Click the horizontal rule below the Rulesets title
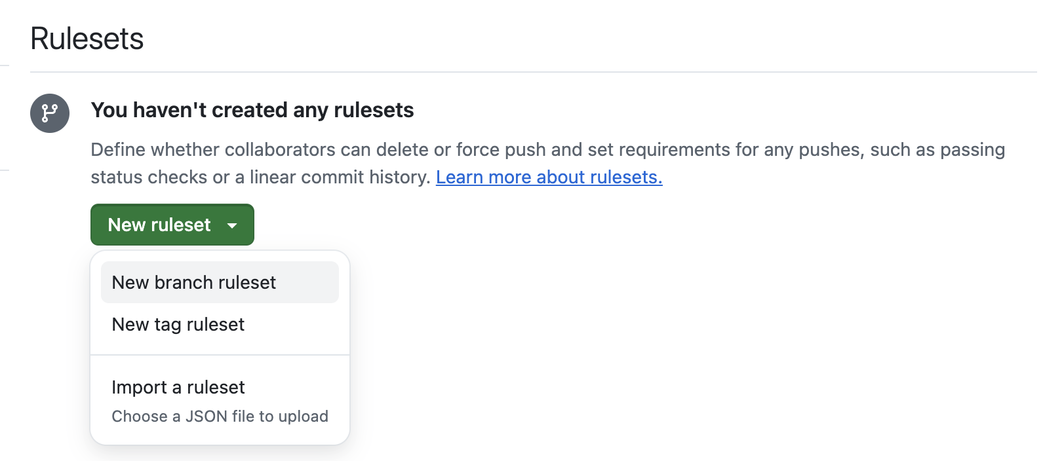 (x=533, y=72)
